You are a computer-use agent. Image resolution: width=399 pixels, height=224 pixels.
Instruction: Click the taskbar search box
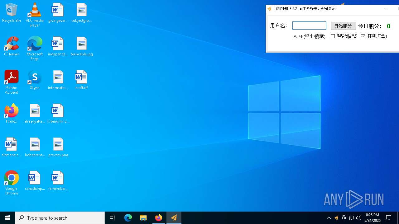[x=60, y=218]
